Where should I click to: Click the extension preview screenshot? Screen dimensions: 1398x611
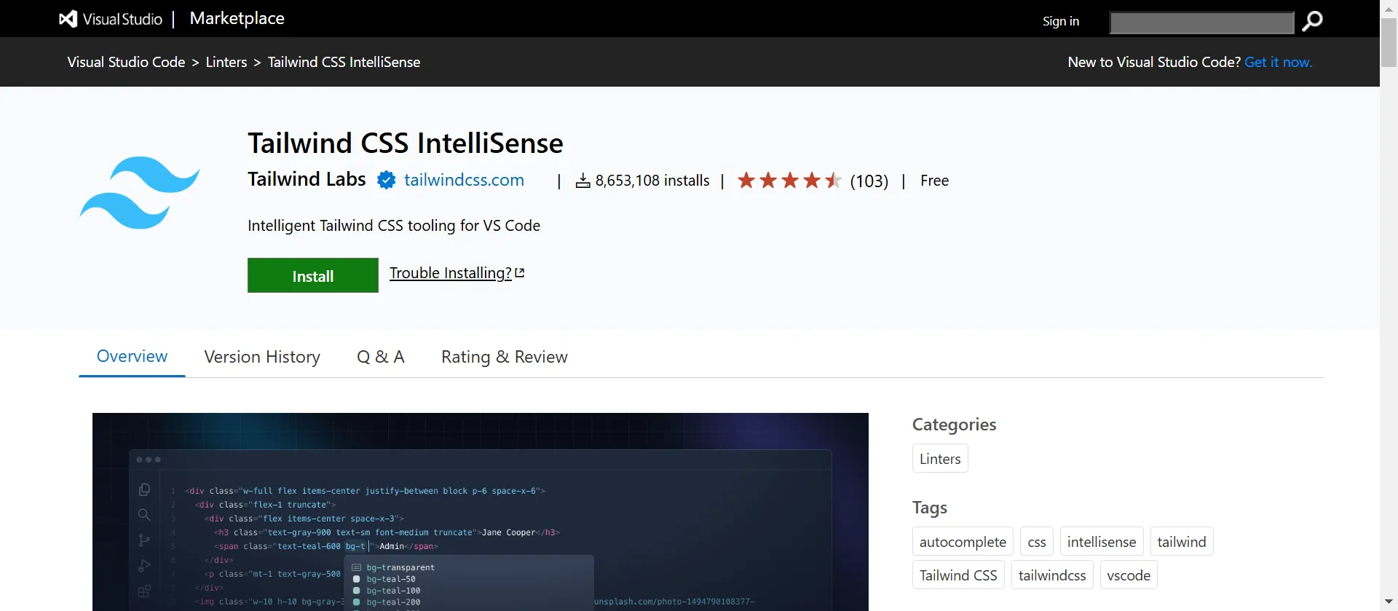(481, 512)
